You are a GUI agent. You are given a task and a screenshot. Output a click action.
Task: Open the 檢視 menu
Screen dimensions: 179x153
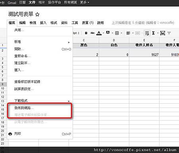point(33,23)
